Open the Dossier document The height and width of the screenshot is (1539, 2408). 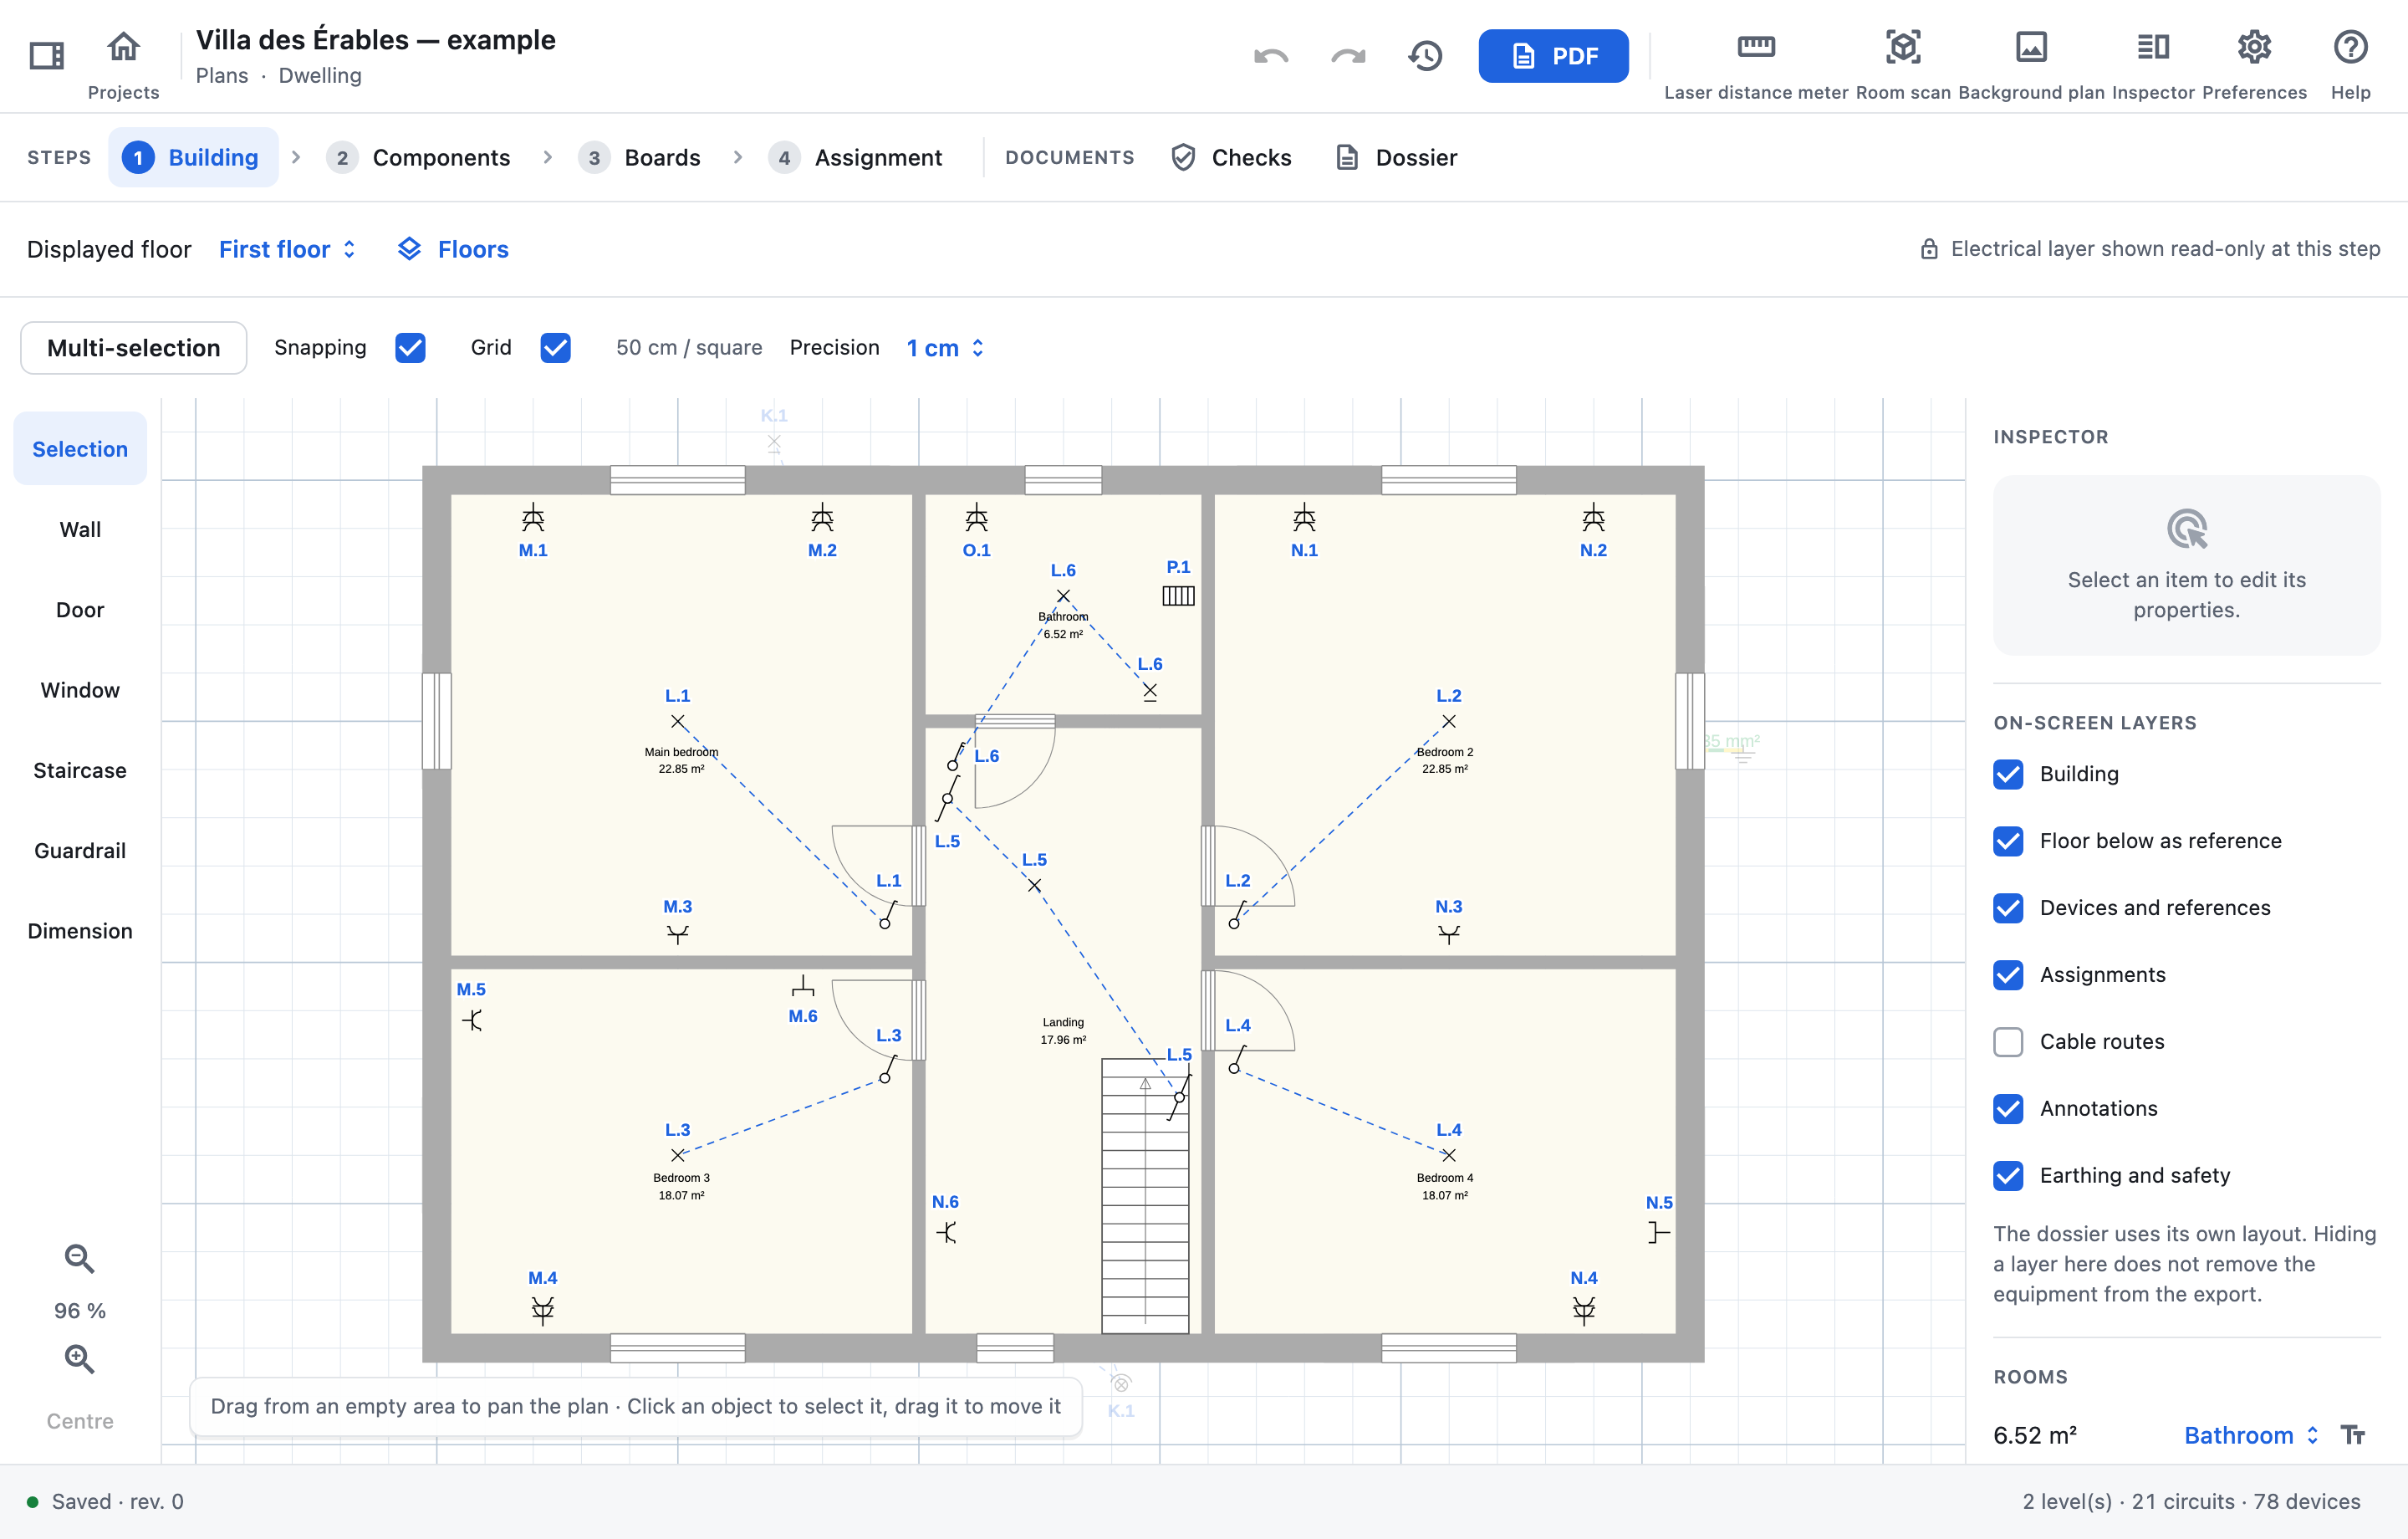[x=1397, y=157]
